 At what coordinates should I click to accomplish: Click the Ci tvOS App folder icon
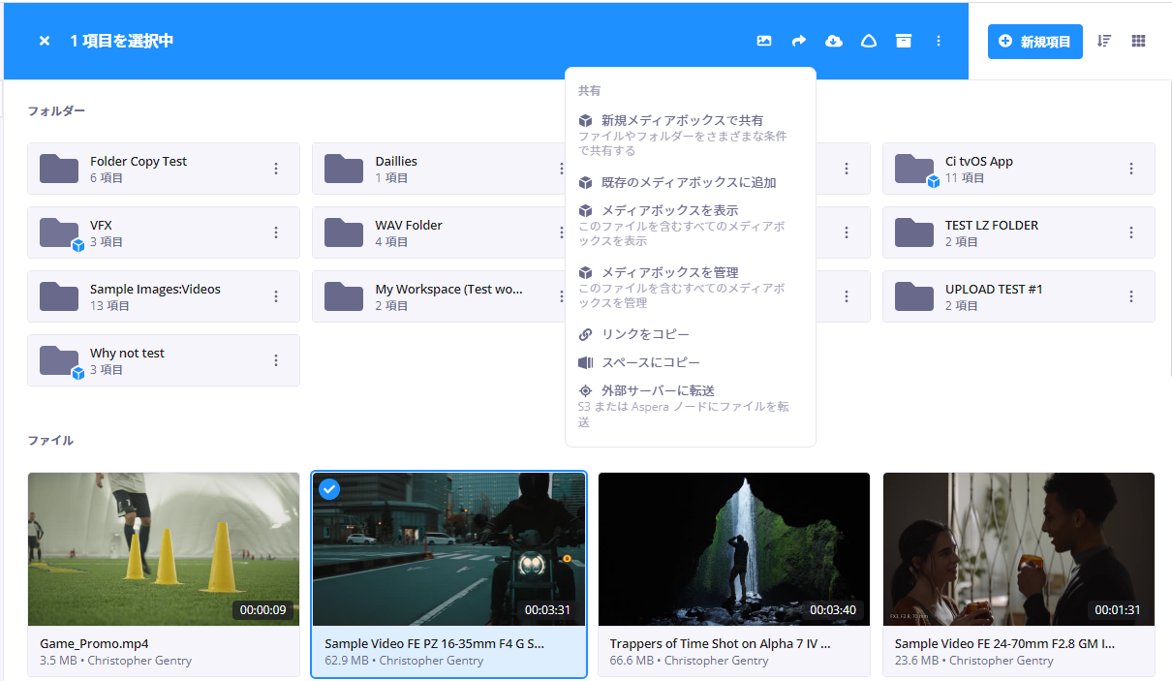click(x=914, y=169)
